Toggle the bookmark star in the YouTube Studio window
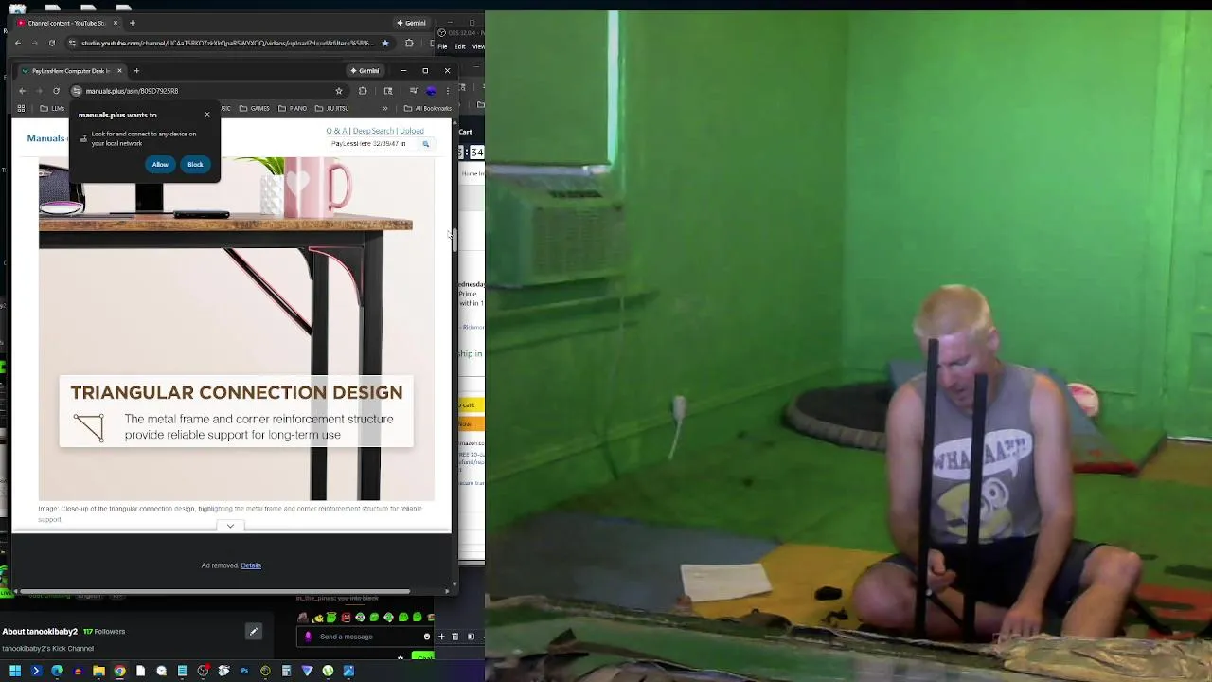The image size is (1212, 682). (x=384, y=43)
